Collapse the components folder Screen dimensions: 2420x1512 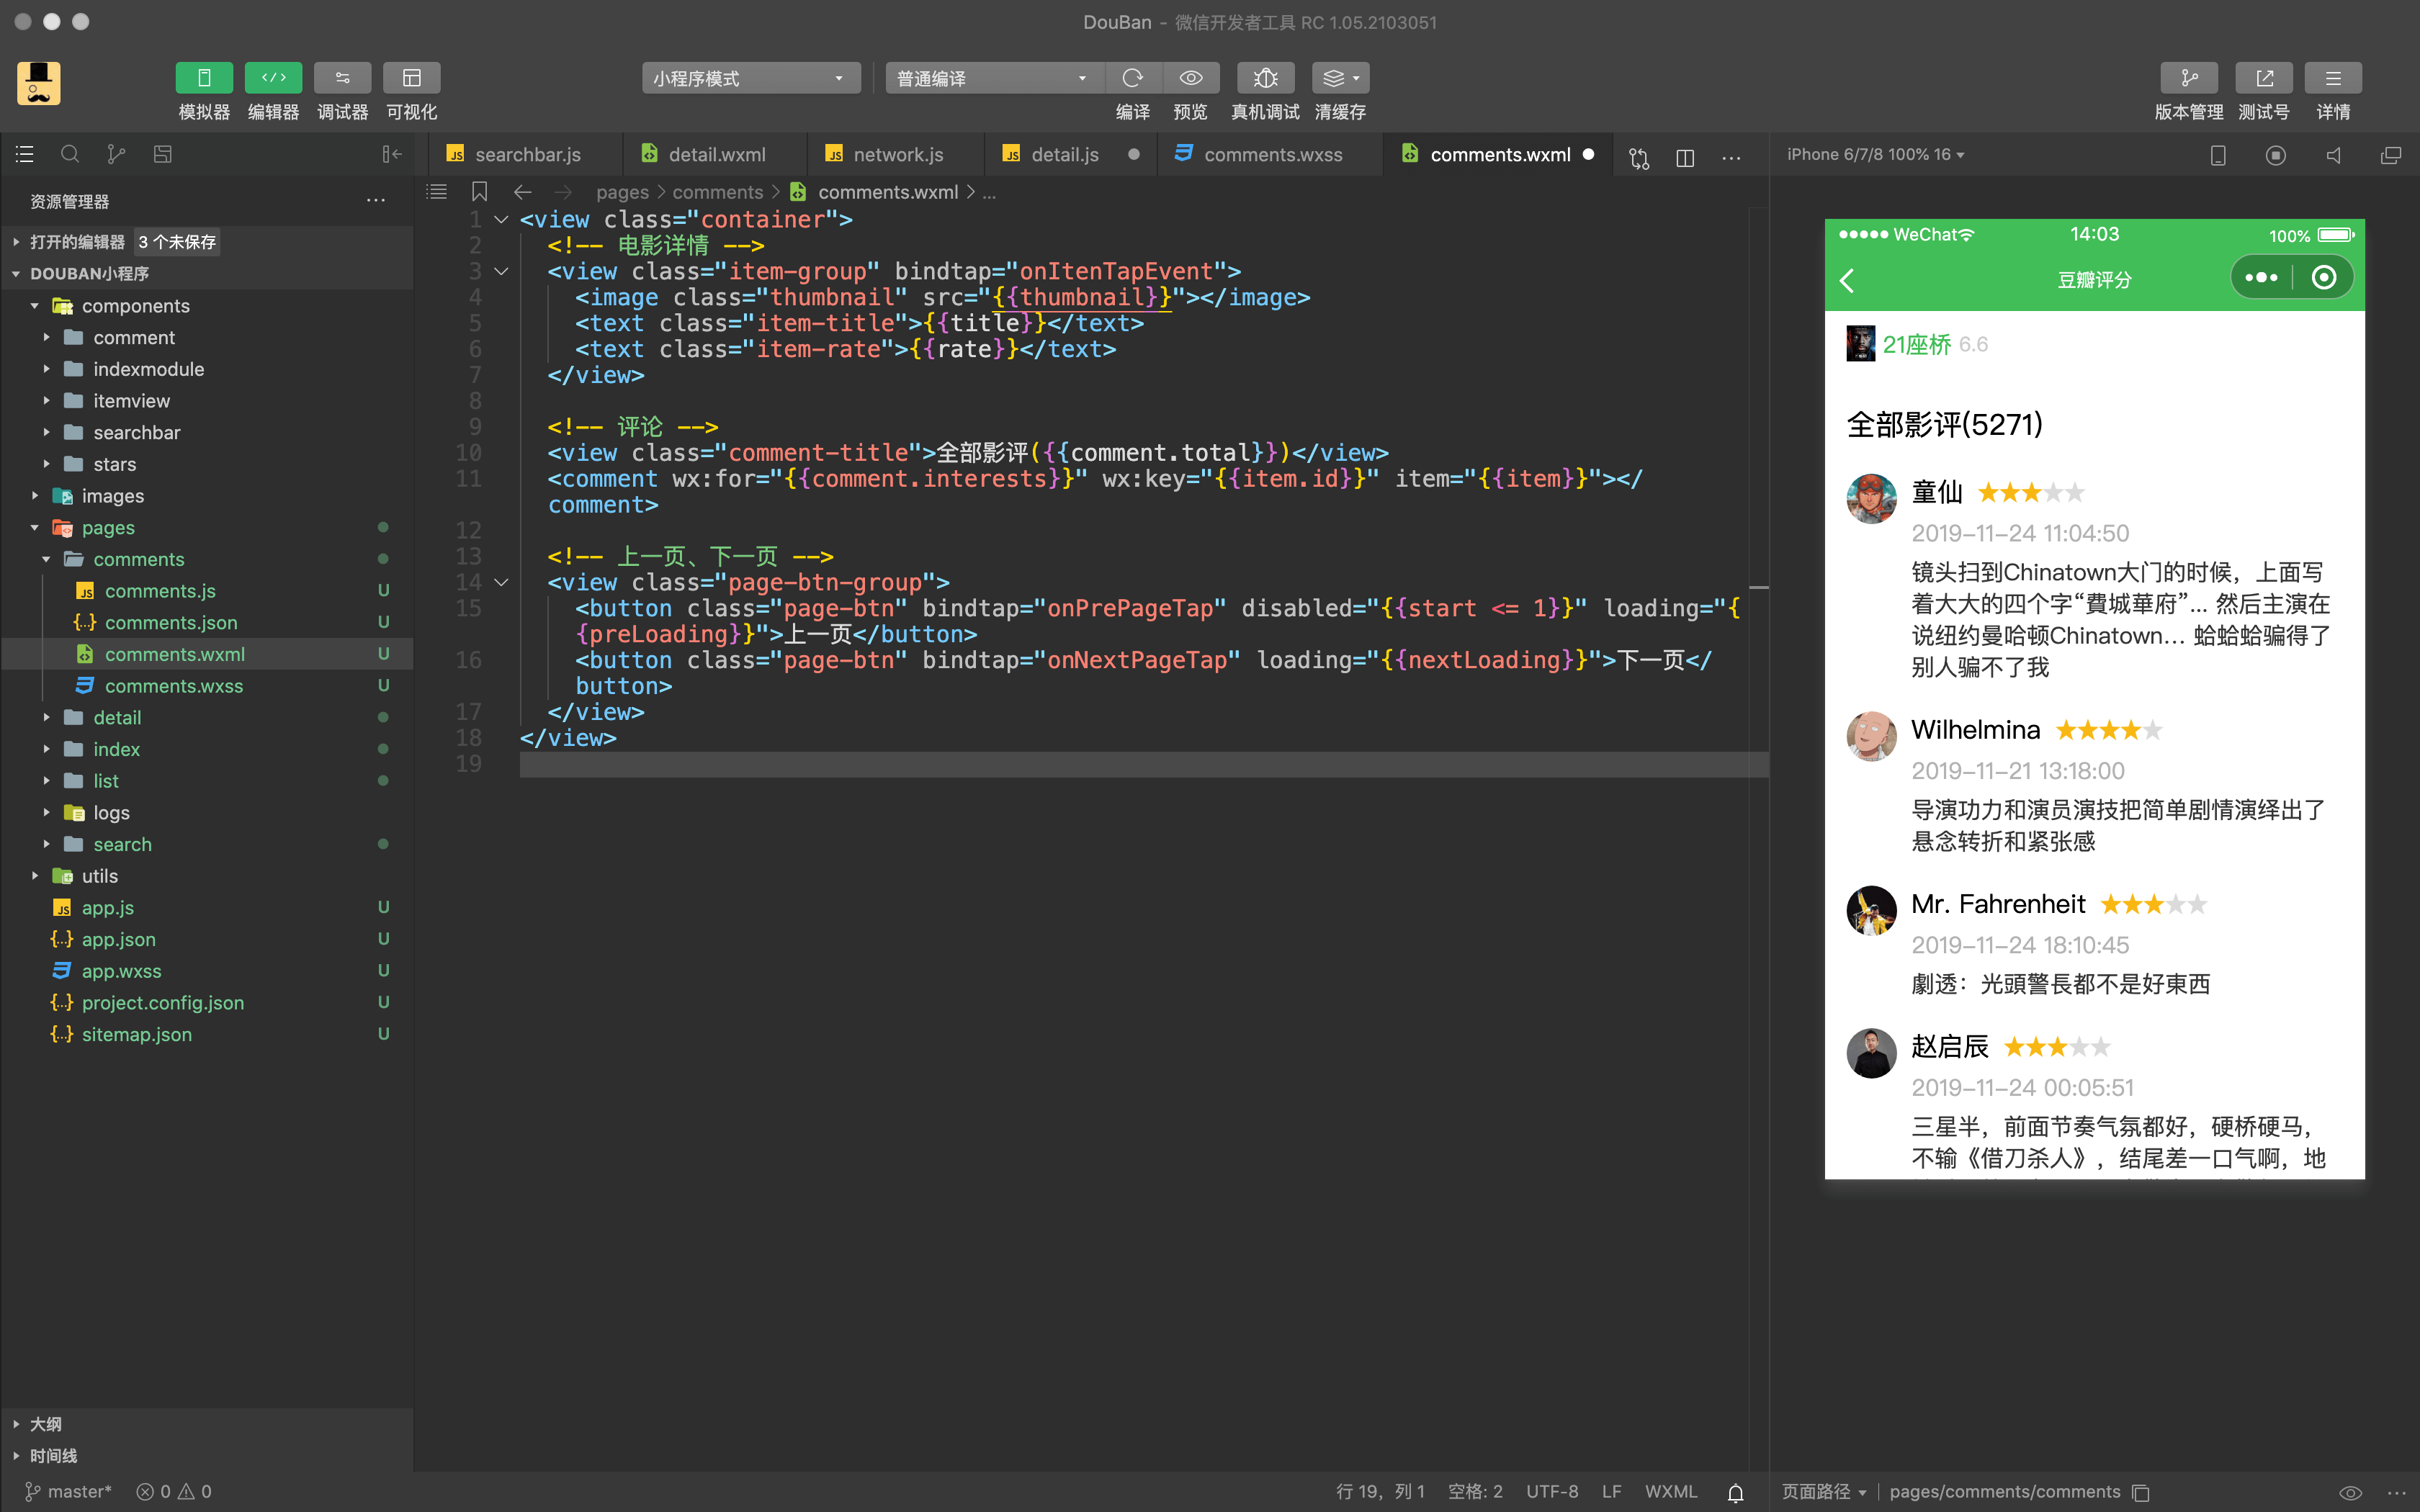[x=207, y=306]
